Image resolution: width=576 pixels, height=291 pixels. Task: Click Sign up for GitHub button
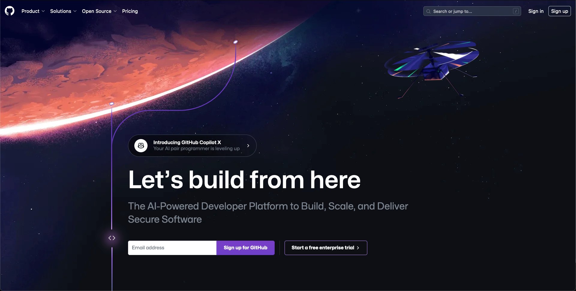[x=246, y=248]
